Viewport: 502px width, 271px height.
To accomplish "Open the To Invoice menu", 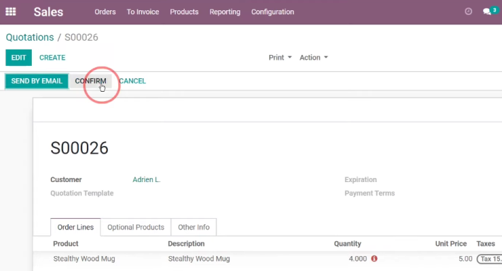I will click(x=142, y=12).
